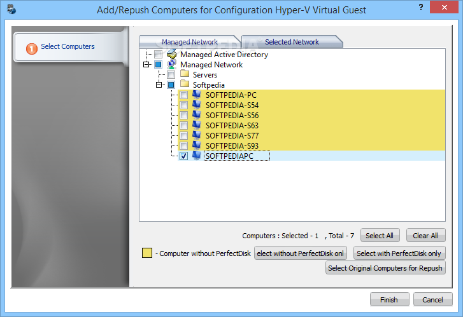Uncheck the SOFTPEDIAPC checkbox

tap(183, 156)
